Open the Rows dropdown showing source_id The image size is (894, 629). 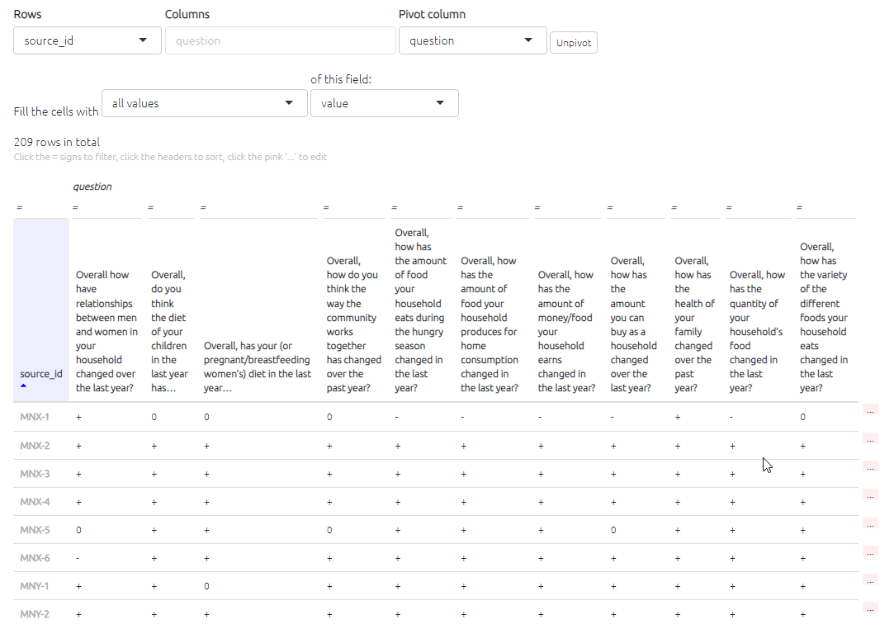[x=87, y=40]
